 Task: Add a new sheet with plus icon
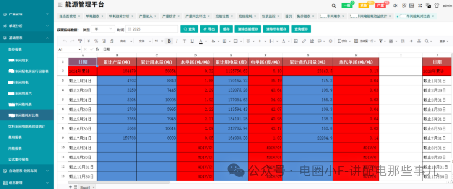pos(70,187)
